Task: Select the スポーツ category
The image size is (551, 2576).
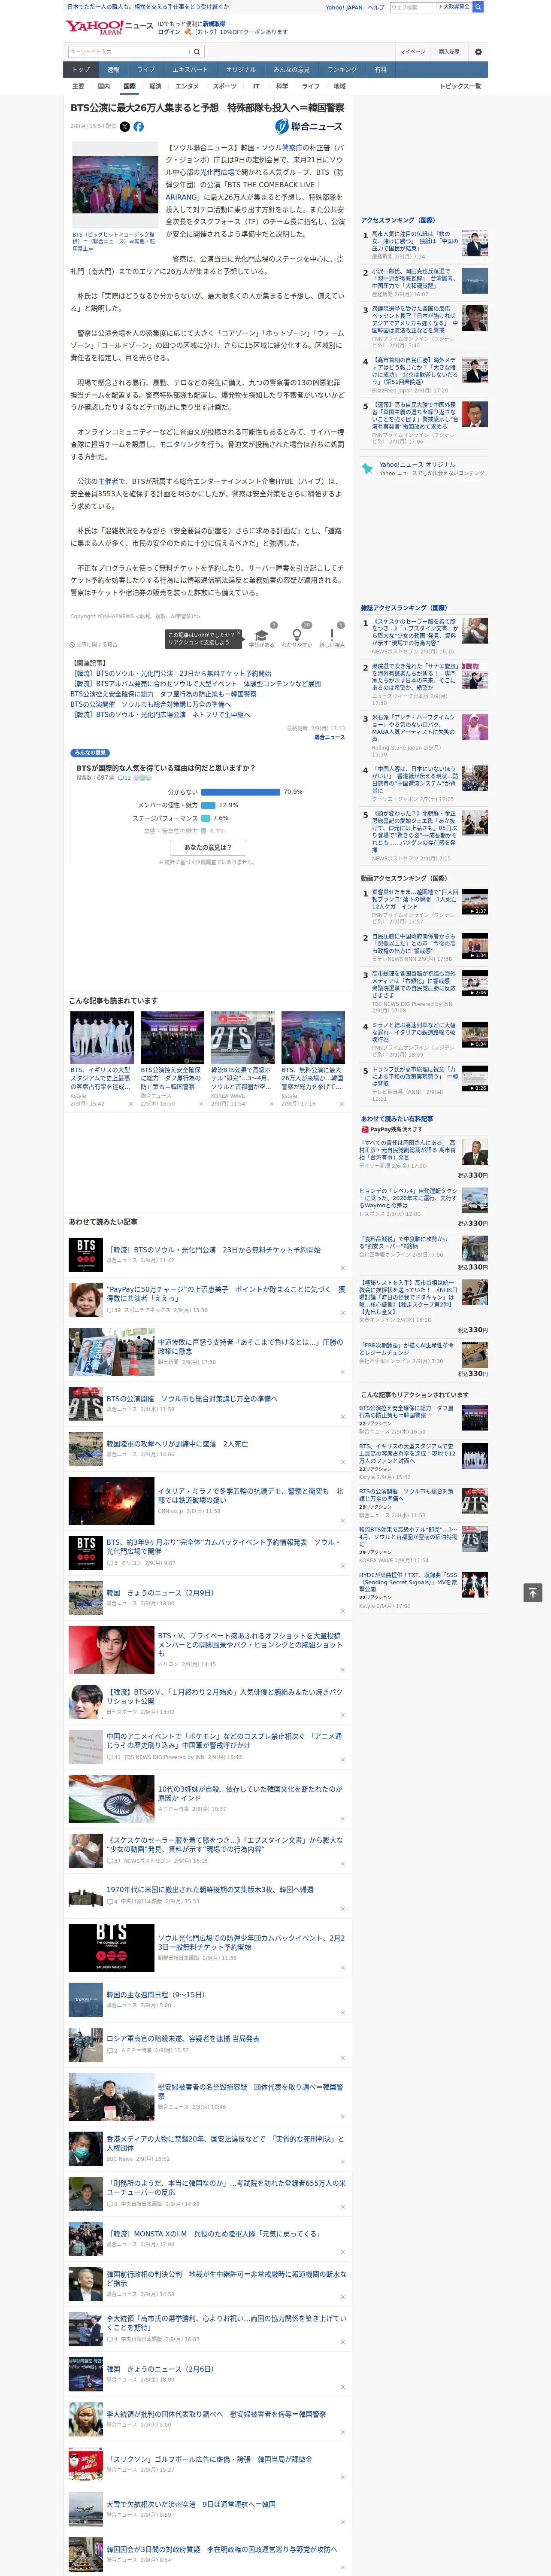Action: click(x=225, y=86)
